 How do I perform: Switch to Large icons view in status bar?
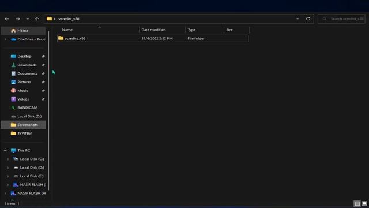(364, 203)
